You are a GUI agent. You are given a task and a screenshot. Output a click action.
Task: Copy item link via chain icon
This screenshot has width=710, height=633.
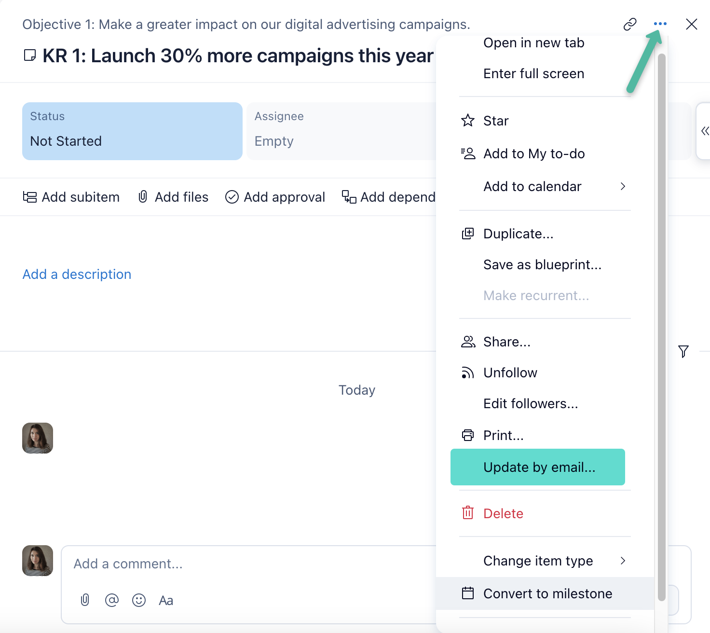pos(630,24)
